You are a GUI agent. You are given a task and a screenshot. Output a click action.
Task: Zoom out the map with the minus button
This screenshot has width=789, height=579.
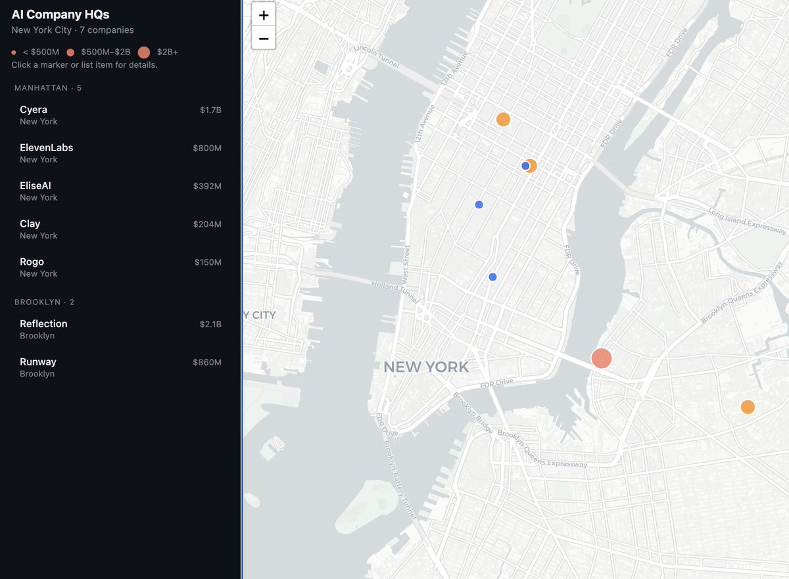(264, 38)
